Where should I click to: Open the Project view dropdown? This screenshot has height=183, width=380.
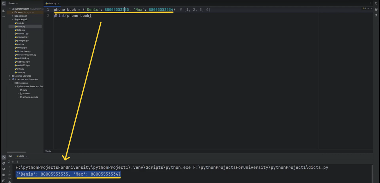[13, 3]
